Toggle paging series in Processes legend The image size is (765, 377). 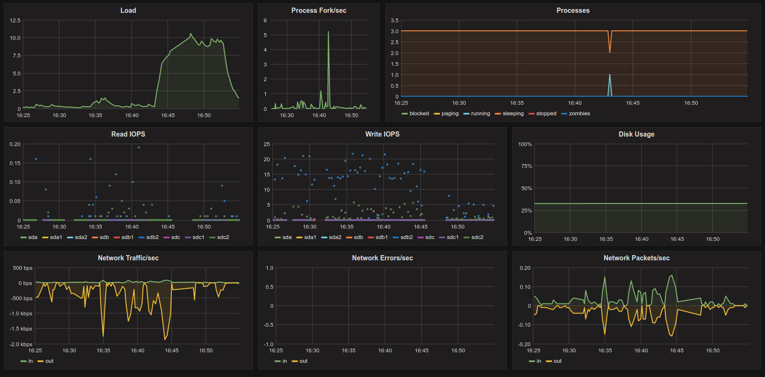[446, 113]
